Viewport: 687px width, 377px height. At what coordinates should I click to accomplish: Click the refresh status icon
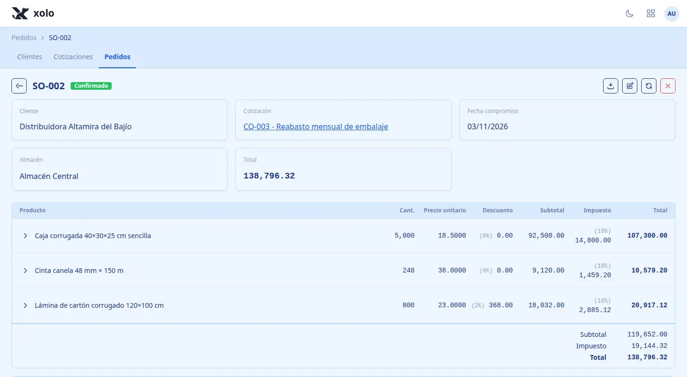(x=649, y=86)
